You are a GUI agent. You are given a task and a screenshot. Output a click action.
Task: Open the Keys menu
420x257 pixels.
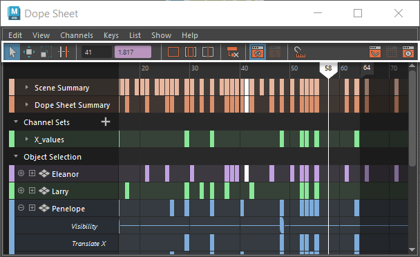pos(111,35)
